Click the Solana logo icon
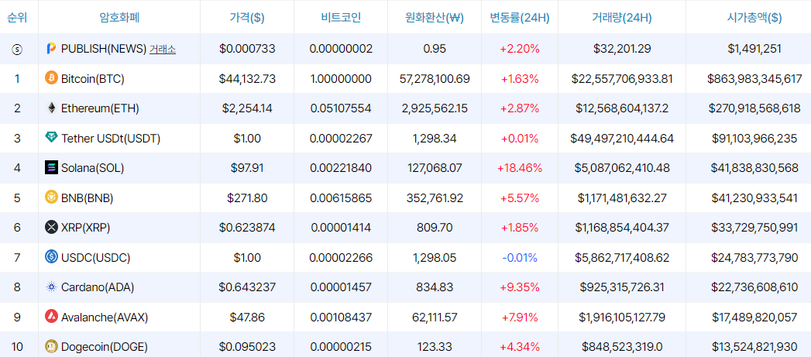The height and width of the screenshot is (357, 811). (51, 167)
